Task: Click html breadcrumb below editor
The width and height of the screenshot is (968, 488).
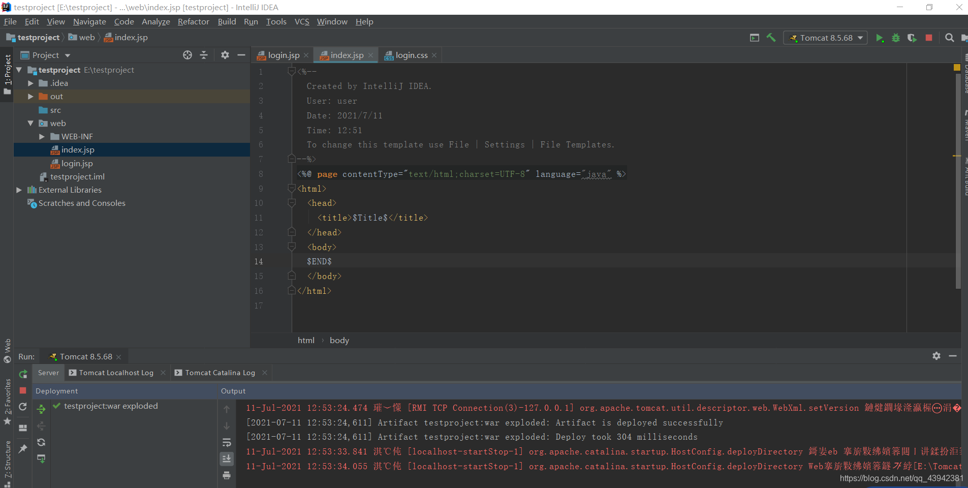Action: pos(306,341)
